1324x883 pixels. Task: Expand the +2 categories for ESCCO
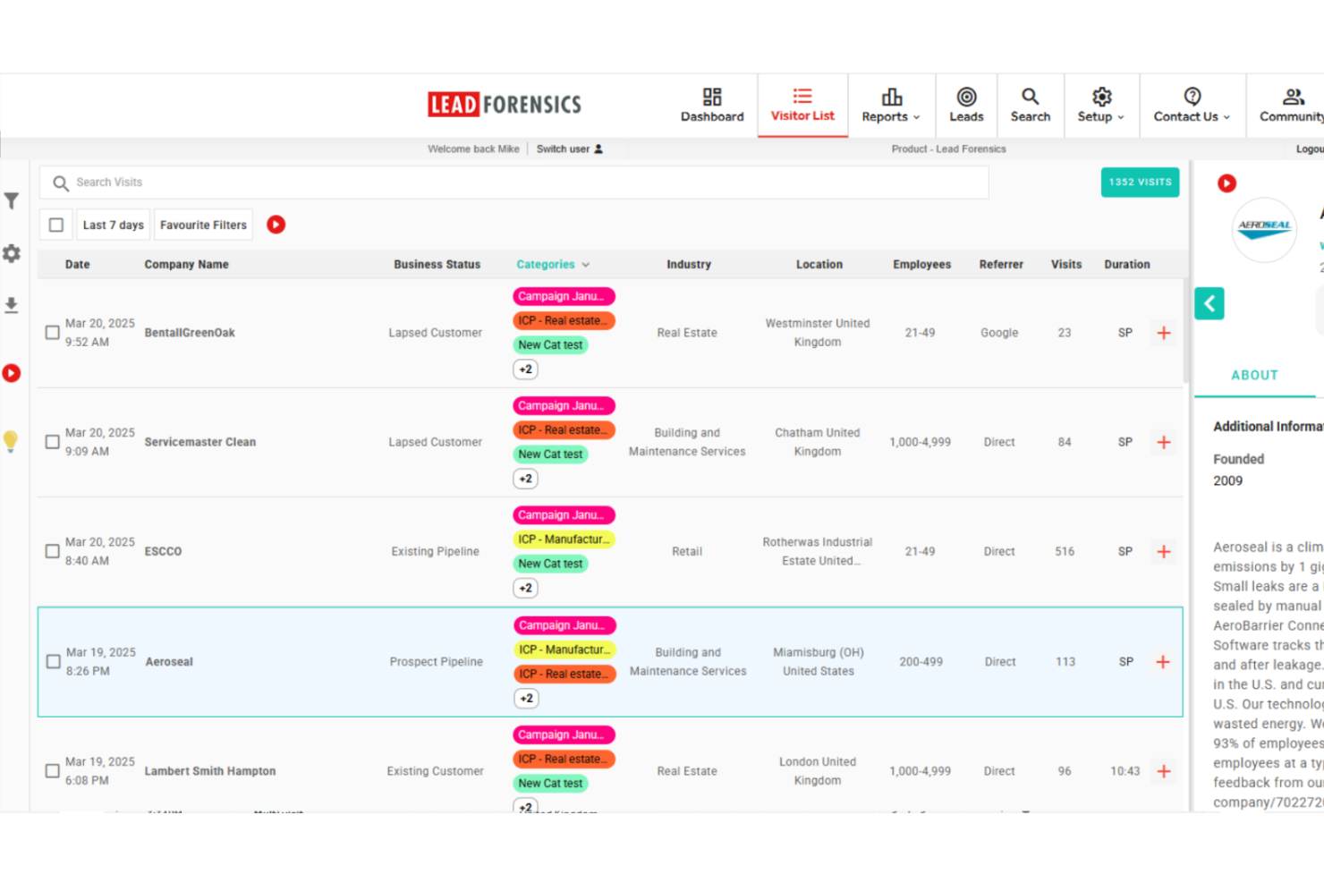pos(526,588)
